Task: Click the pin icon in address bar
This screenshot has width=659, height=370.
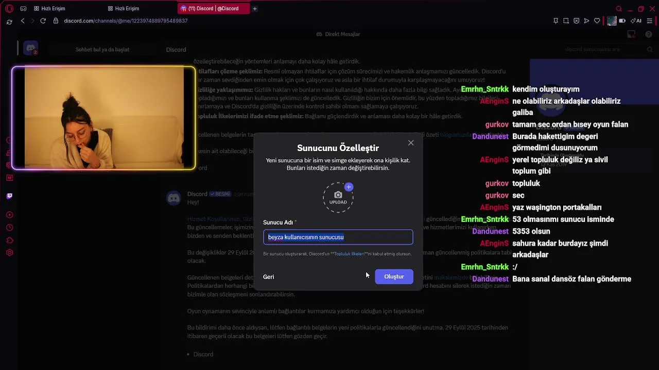Action: [x=556, y=21]
